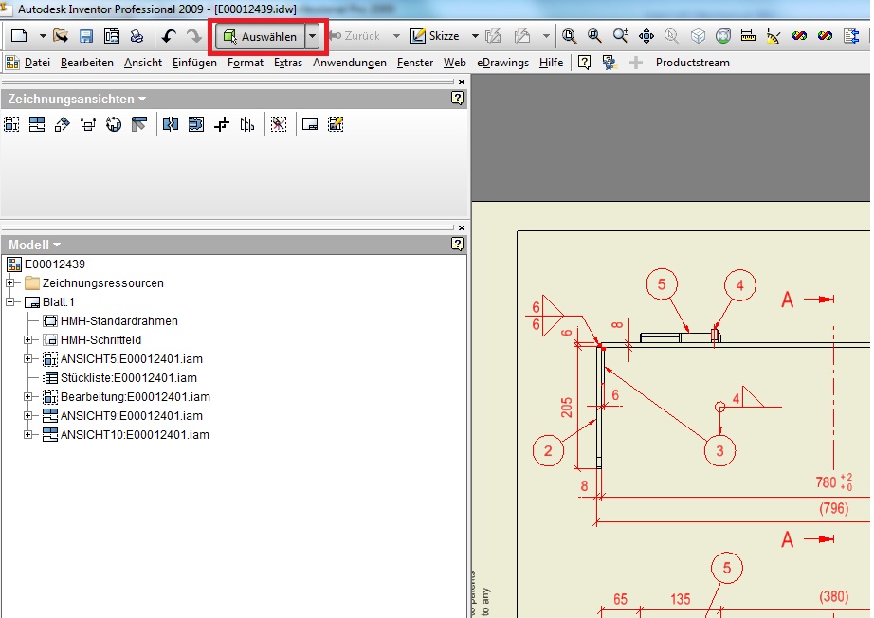The width and height of the screenshot is (874, 618).
Task: Expand the Zeichnungsressourcen folder node
Action: click(10, 283)
